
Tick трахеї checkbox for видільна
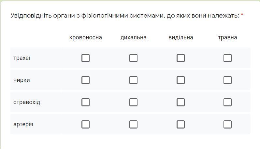point(181,58)
